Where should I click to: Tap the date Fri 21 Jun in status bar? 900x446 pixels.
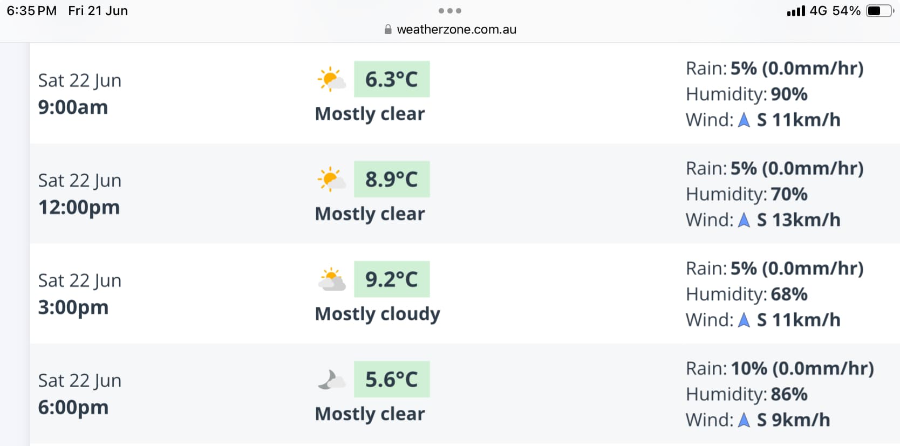[x=97, y=10]
